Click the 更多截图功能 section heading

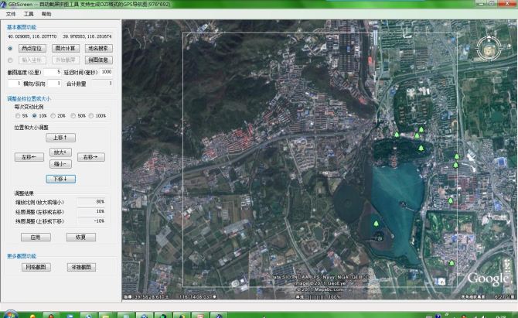point(22,256)
